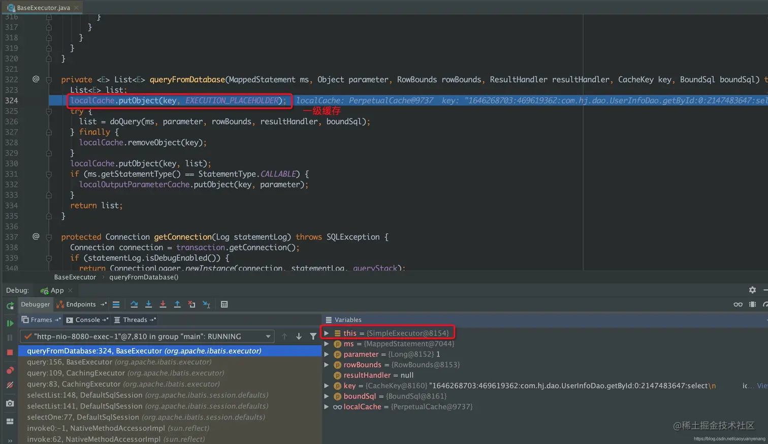This screenshot has width=768, height=444.
Task: Place cursor on 'return list;' at line 334
Action: pyautogui.click(x=97, y=206)
